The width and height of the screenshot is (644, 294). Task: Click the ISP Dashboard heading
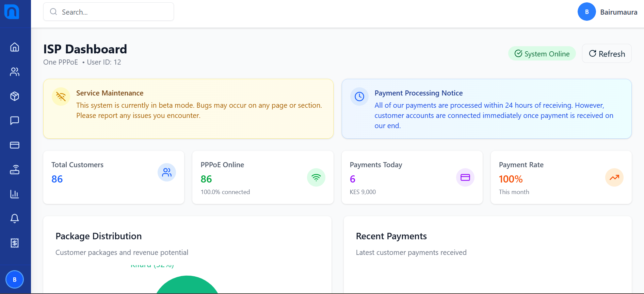[85, 49]
